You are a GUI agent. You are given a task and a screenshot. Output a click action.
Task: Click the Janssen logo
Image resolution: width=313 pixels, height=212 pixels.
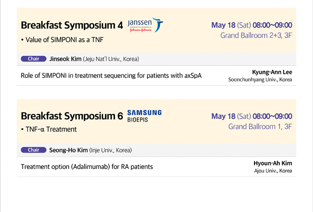coord(146,25)
